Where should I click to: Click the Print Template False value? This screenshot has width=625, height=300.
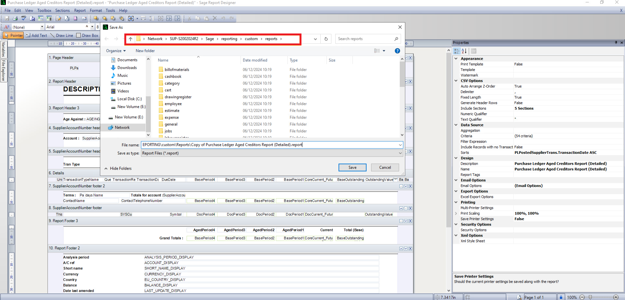(518, 64)
